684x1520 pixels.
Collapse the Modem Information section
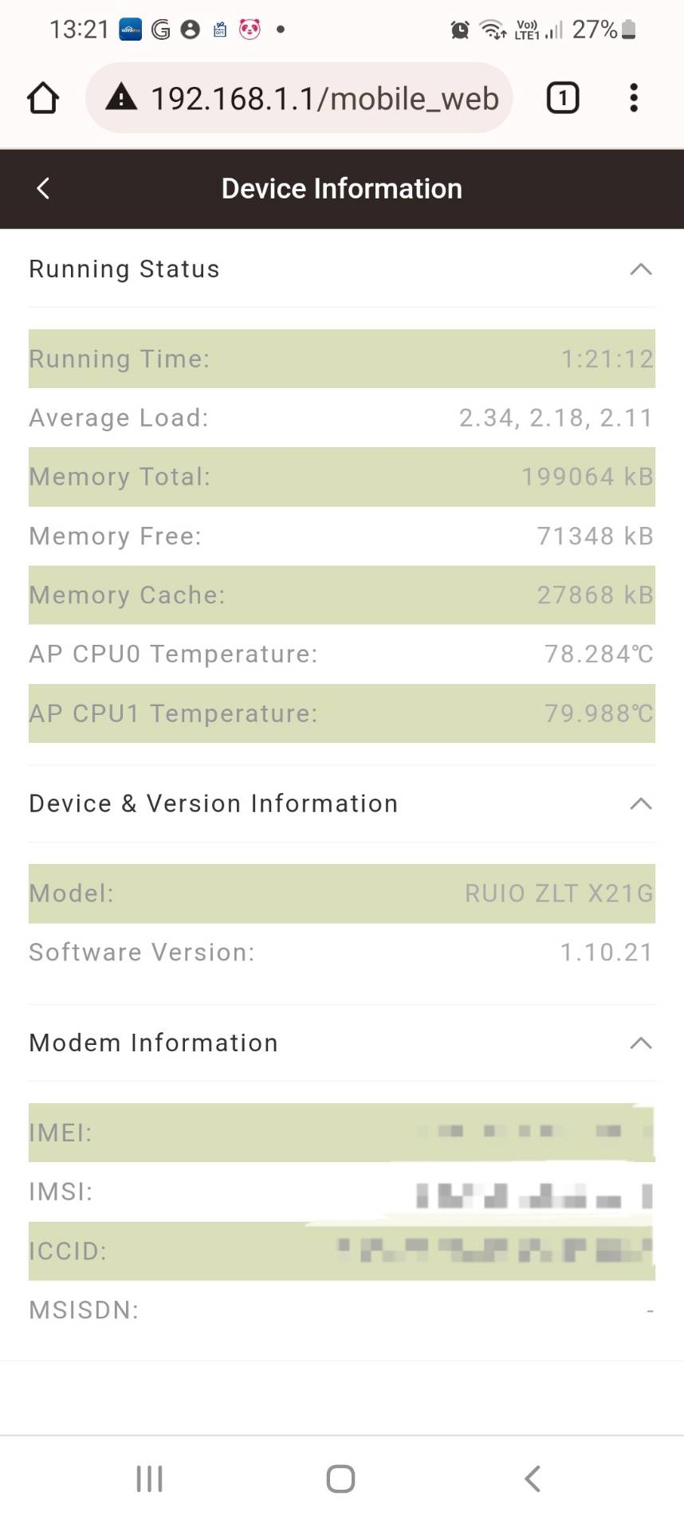point(640,1043)
